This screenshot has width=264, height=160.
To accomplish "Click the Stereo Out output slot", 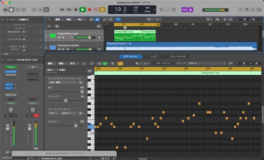I will pyautogui.click(x=11, y=95).
